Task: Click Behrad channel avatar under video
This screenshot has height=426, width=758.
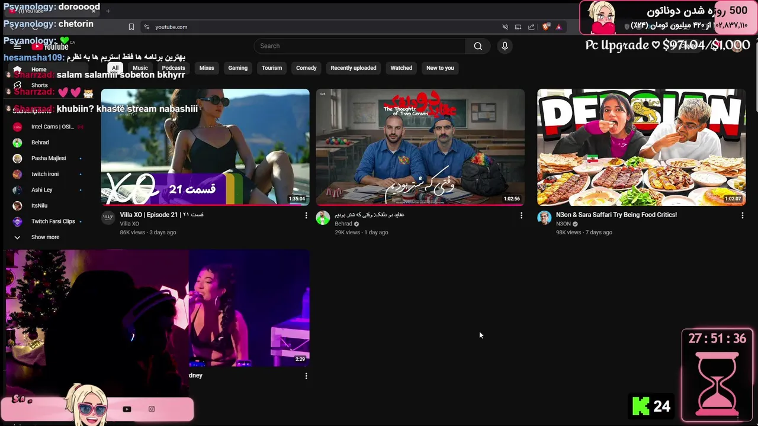Action: click(x=323, y=218)
